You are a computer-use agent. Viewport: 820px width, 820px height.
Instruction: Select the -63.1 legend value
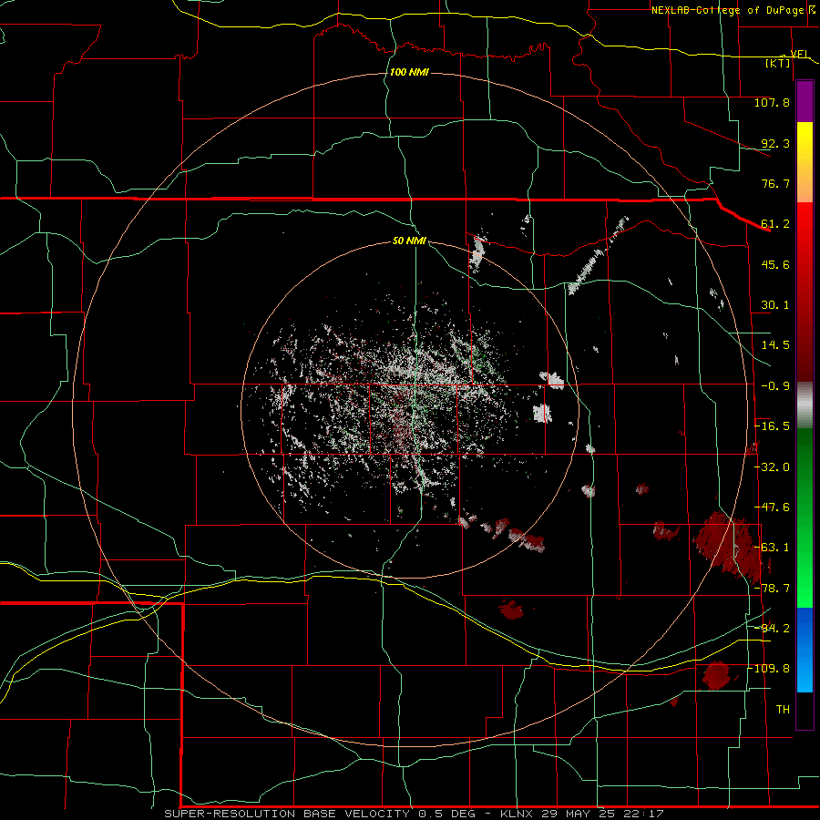tap(772, 548)
